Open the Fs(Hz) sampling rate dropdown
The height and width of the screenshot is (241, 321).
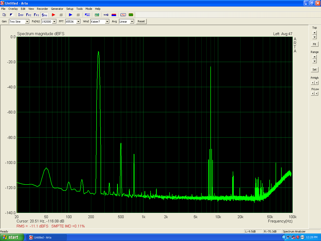click(54, 22)
